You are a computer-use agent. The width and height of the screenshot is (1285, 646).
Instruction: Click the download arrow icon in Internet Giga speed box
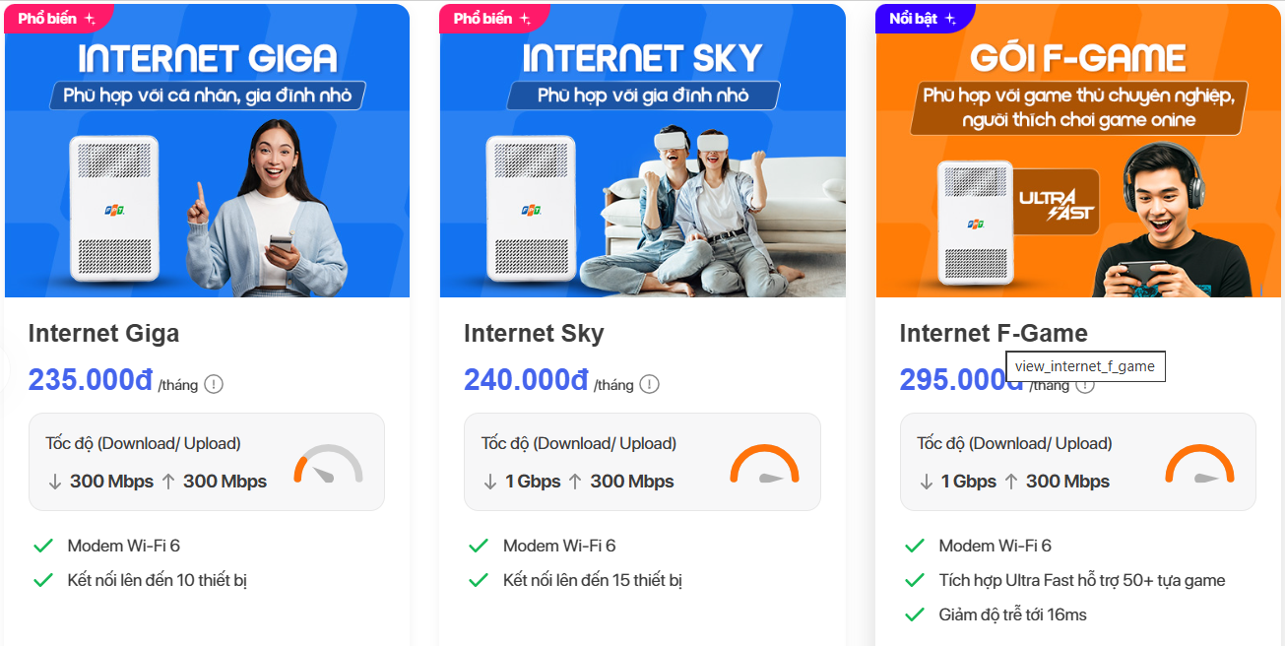[55, 482]
